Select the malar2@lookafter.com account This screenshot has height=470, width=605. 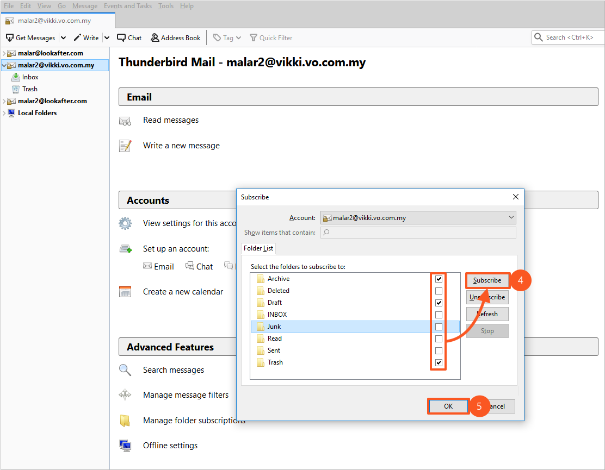click(x=52, y=101)
